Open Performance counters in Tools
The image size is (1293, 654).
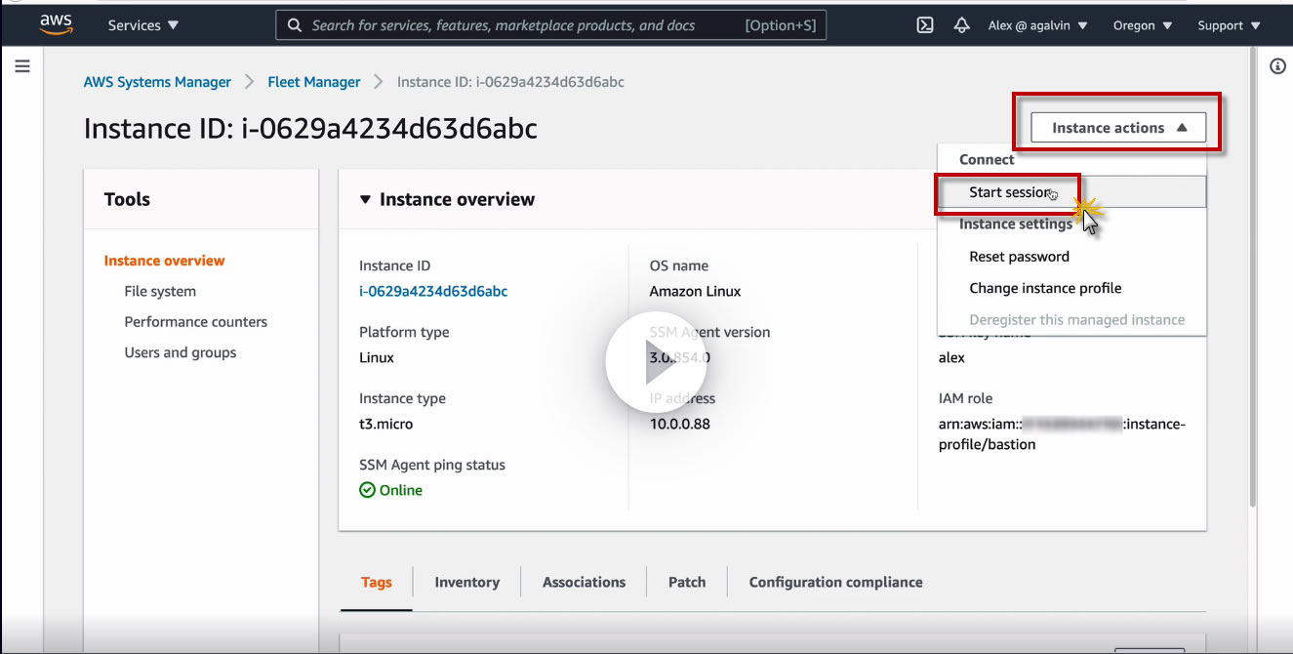click(195, 322)
